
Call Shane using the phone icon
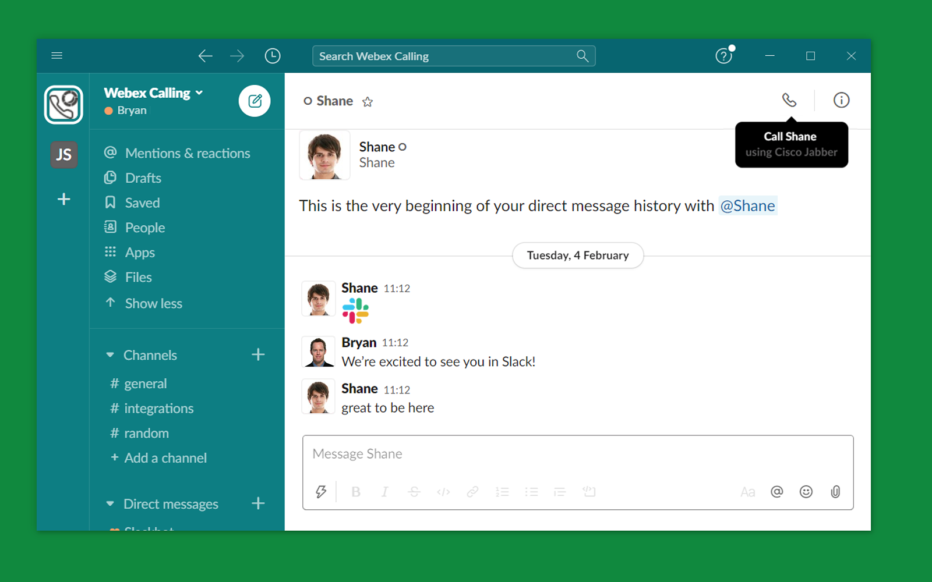(x=789, y=100)
